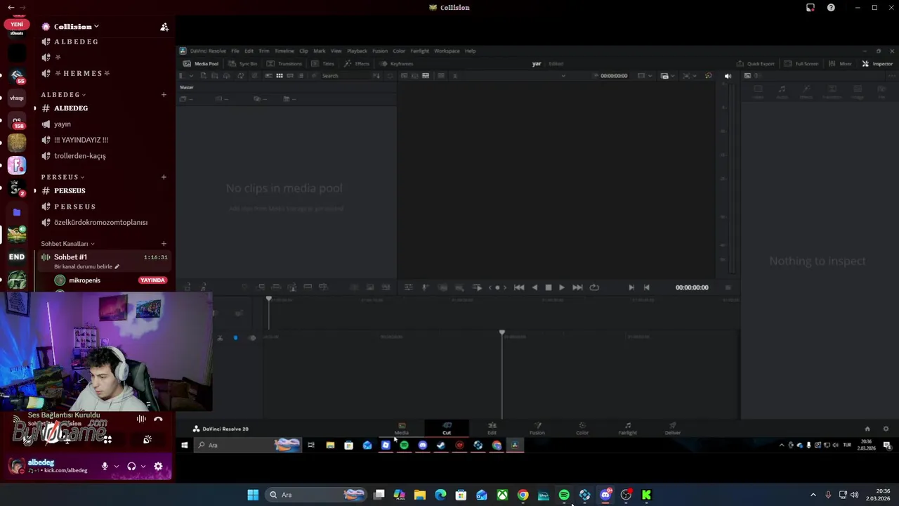Open the File menu in DaVinci Resolve
899x506 pixels.
[235, 51]
